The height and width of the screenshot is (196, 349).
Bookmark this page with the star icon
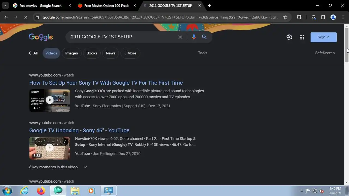[285, 17]
